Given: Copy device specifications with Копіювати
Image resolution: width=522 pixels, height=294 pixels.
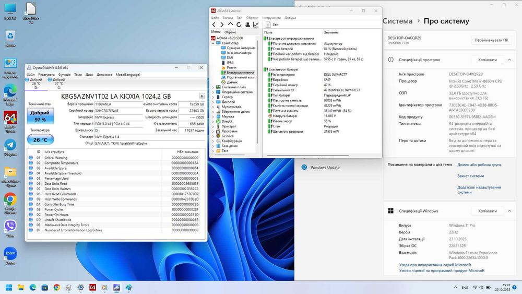Looking at the screenshot, I should point(488,60).
